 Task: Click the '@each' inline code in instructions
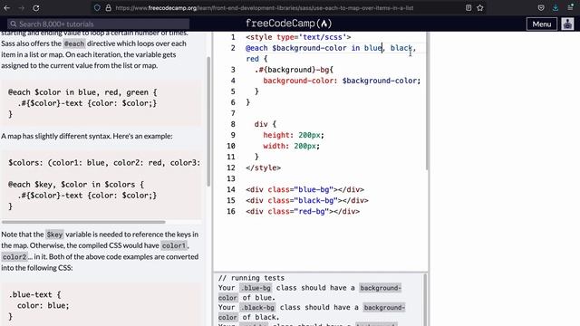(x=74, y=43)
